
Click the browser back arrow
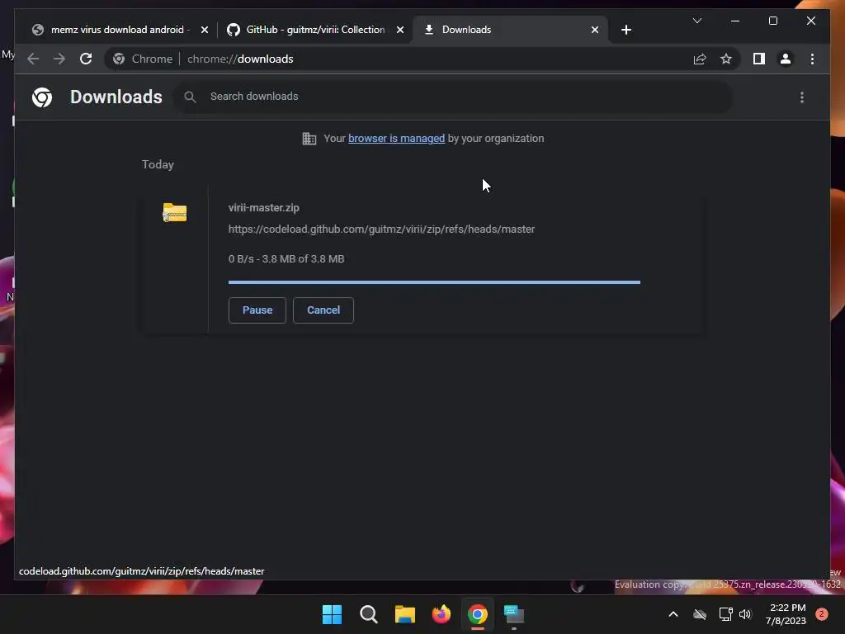[x=33, y=59]
